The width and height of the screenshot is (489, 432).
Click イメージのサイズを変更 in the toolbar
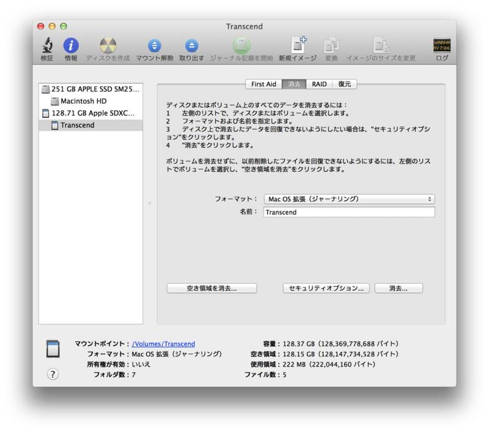(382, 45)
